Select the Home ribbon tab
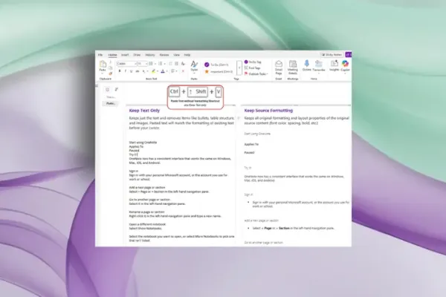The image size is (446, 297). [x=112, y=55]
